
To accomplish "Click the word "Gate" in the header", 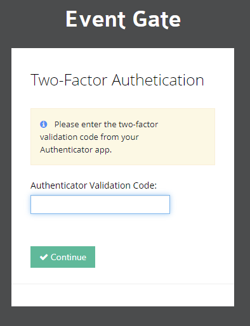I will (157, 19).
